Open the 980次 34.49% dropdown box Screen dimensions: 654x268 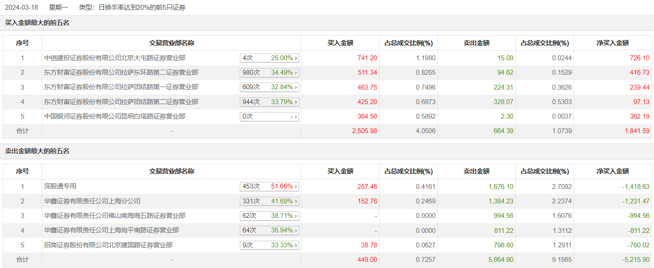pos(269,72)
